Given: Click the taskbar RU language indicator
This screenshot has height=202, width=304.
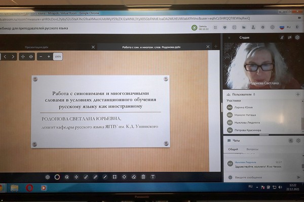Looking at the screenshot, I should coord(250,186).
